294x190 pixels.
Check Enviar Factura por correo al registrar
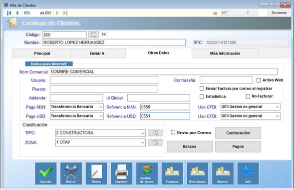click(202, 88)
